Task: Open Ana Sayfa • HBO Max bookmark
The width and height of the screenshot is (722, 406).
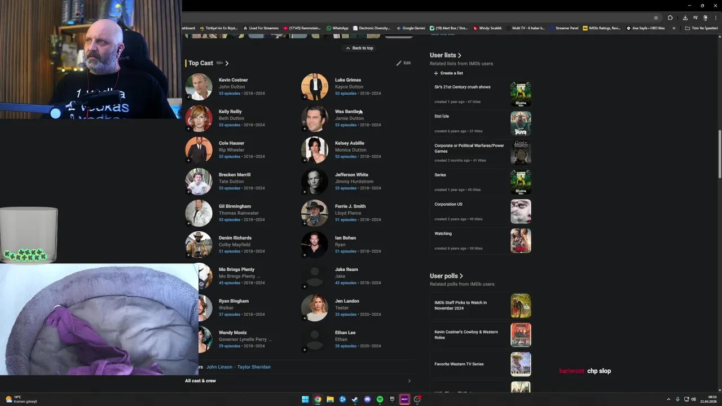Action: click(646, 28)
